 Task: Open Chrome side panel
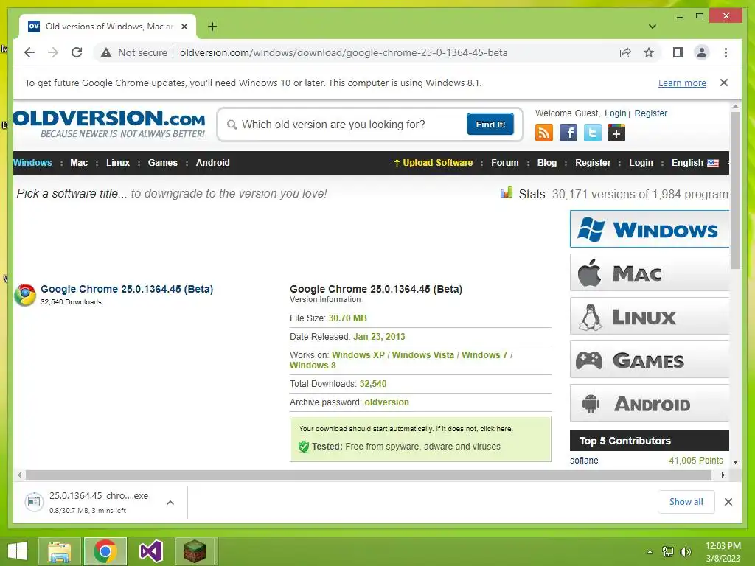click(678, 52)
